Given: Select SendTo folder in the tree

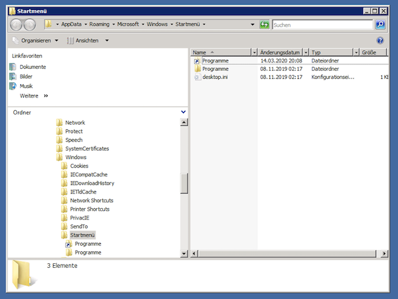Looking at the screenshot, I should click(78, 227).
